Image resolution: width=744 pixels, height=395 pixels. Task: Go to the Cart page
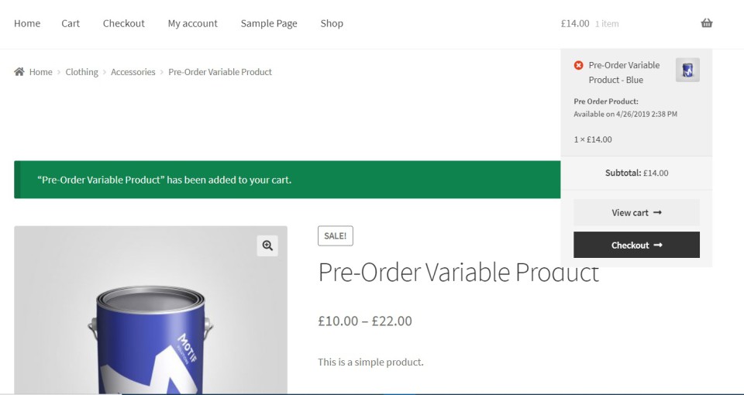[71, 23]
